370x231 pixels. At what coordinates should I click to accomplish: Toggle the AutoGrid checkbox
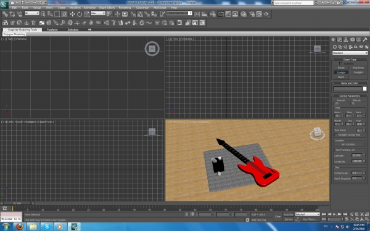click(340, 63)
